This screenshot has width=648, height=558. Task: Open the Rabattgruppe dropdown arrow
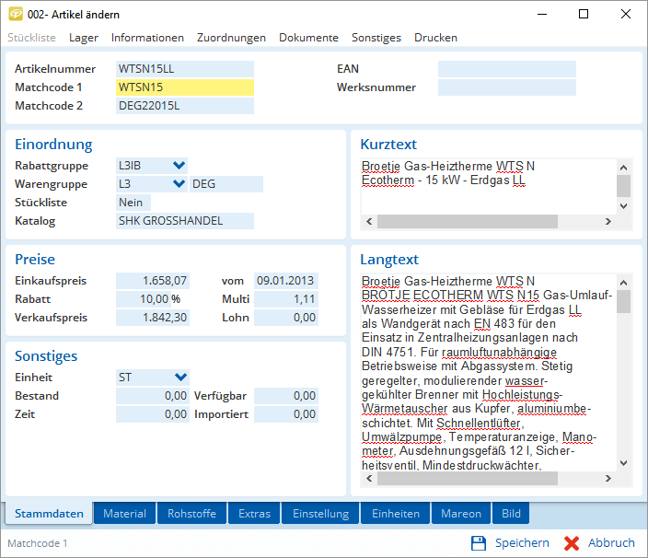179,166
